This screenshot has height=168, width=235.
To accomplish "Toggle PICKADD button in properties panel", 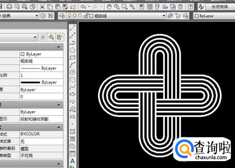I will click(42, 37).
